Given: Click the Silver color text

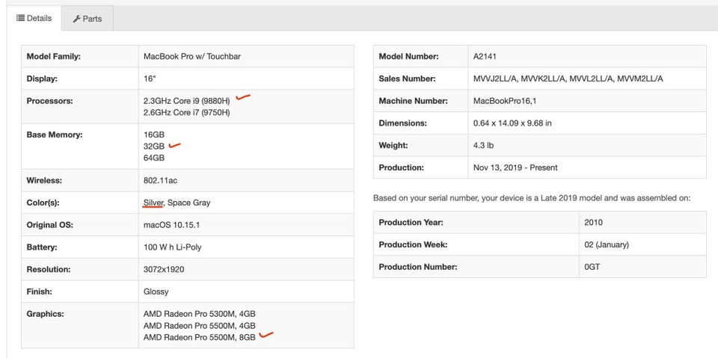Looking at the screenshot, I should tap(153, 203).
